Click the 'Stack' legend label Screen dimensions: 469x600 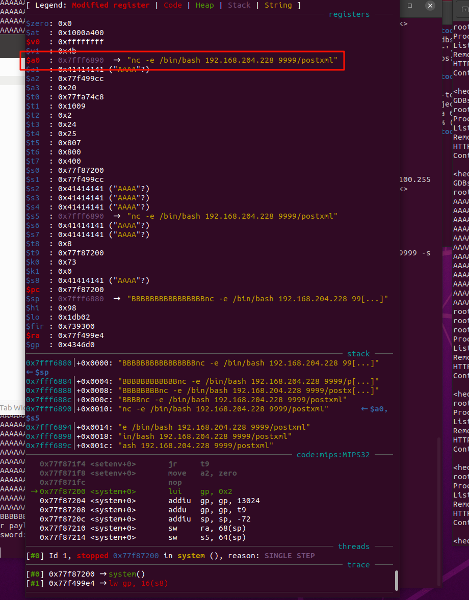239,6
